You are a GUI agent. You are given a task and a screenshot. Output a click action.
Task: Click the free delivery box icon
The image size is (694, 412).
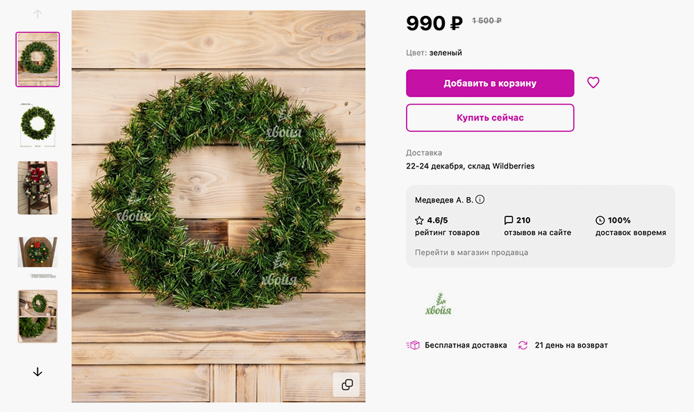coord(413,345)
